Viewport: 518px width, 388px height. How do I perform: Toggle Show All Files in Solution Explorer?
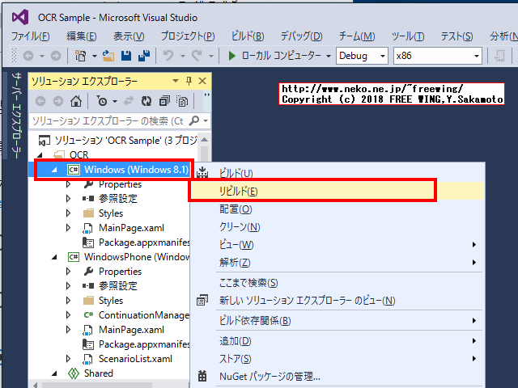(182, 101)
